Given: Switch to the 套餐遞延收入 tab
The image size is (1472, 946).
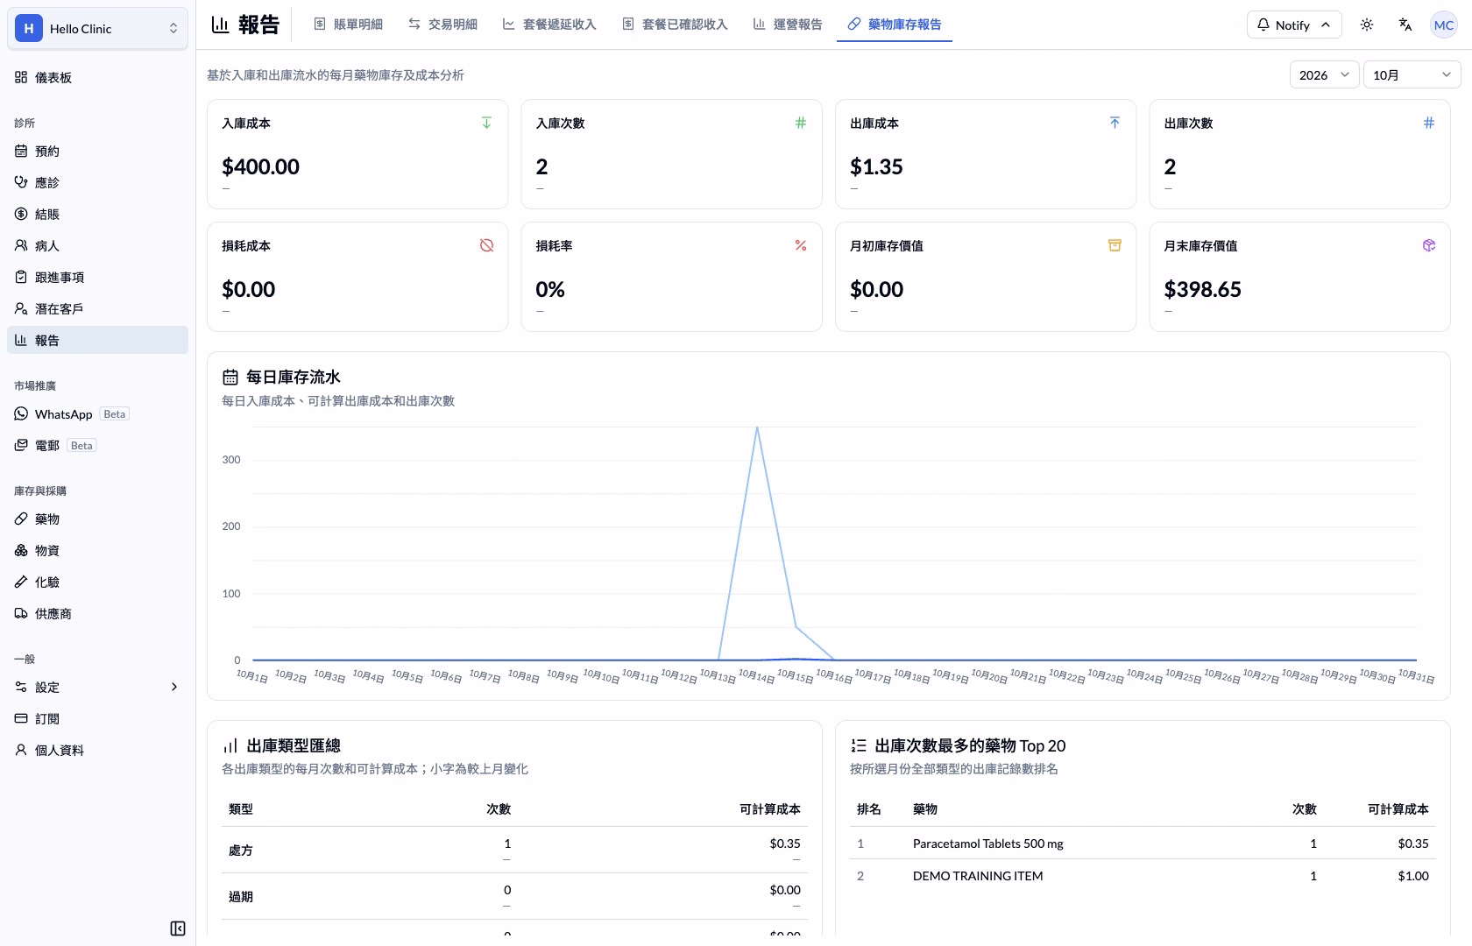Looking at the screenshot, I should pos(549,25).
